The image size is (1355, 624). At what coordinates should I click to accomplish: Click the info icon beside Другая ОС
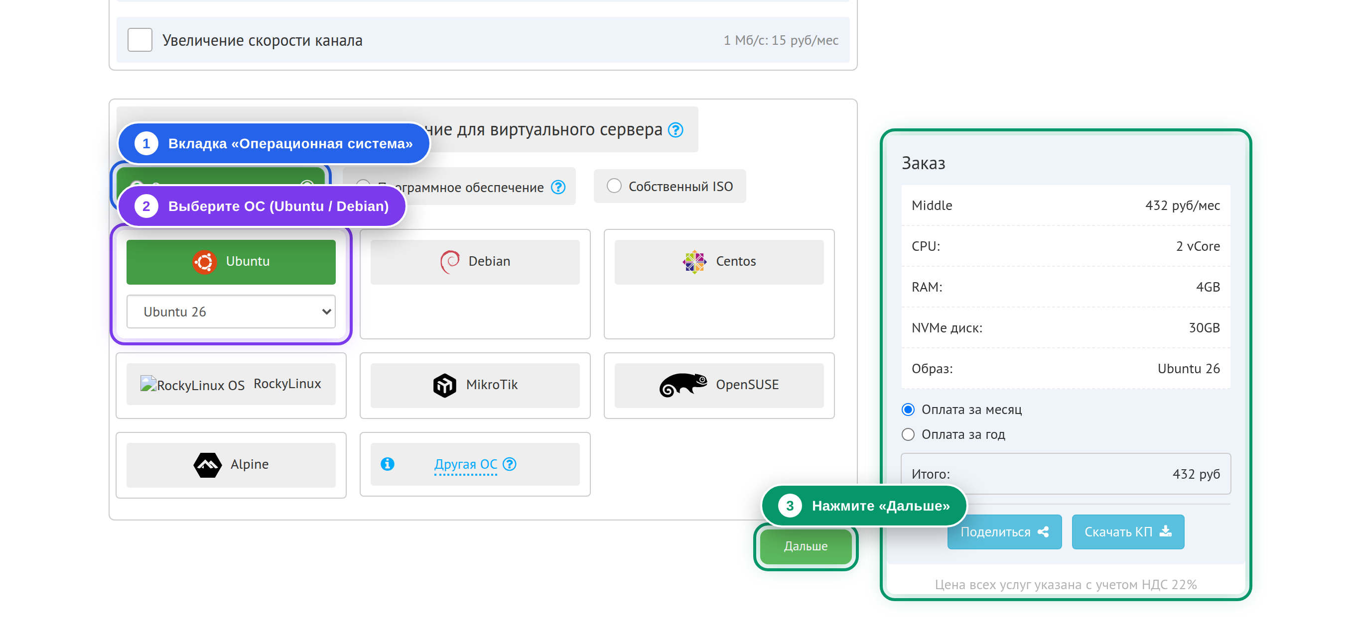tap(387, 464)
